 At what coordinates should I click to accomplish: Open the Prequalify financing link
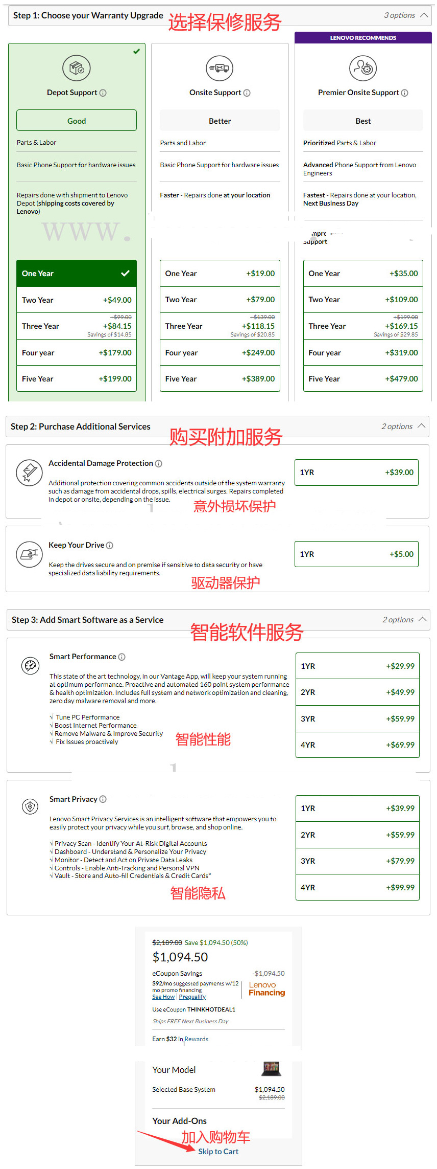point(192,997)
